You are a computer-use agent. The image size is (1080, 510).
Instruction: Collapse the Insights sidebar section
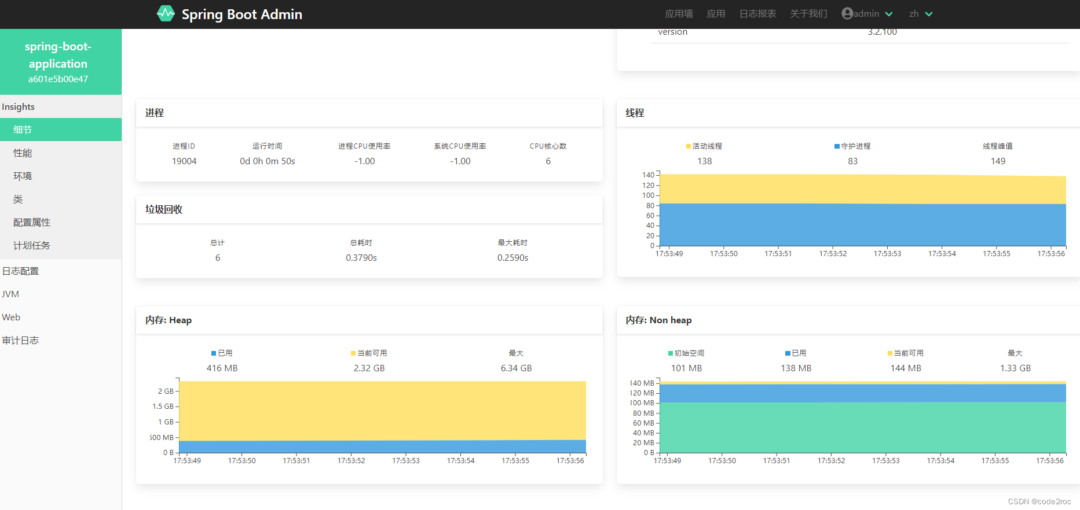click(61, 106)
